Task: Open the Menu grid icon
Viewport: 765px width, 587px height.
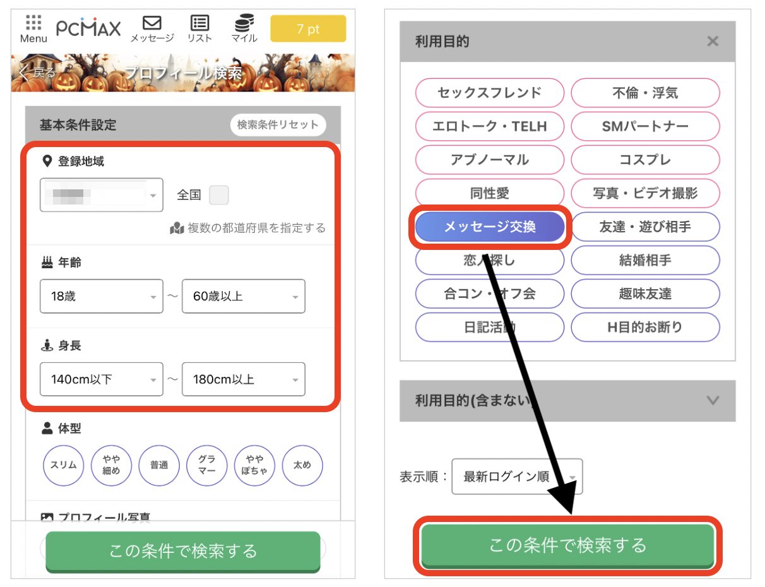Action: pos(33,23)
